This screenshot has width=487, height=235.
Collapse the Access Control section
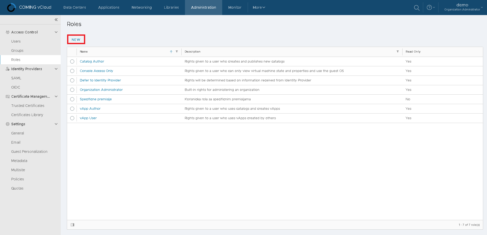56,32
